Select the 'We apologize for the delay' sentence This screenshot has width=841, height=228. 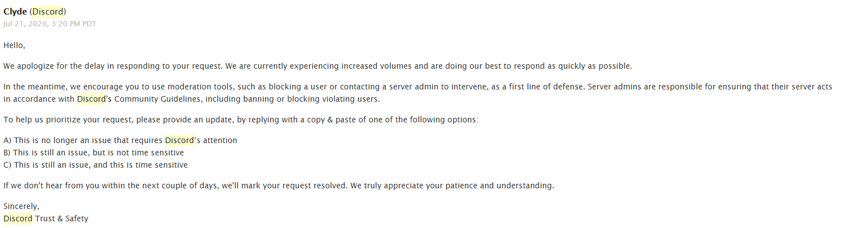(112, 66)
